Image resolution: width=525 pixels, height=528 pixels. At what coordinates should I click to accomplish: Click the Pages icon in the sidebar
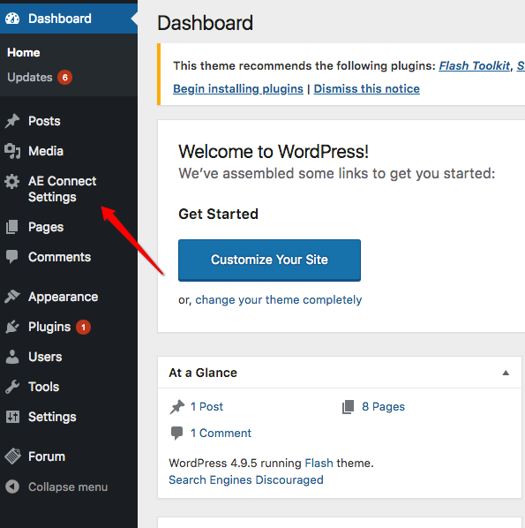[x=12, y=227]
